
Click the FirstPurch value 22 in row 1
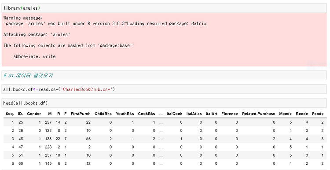tap(88, 122)
